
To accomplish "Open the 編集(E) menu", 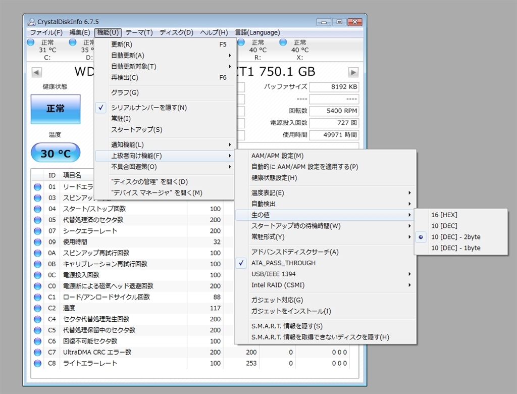I will (x=80, y=32).
